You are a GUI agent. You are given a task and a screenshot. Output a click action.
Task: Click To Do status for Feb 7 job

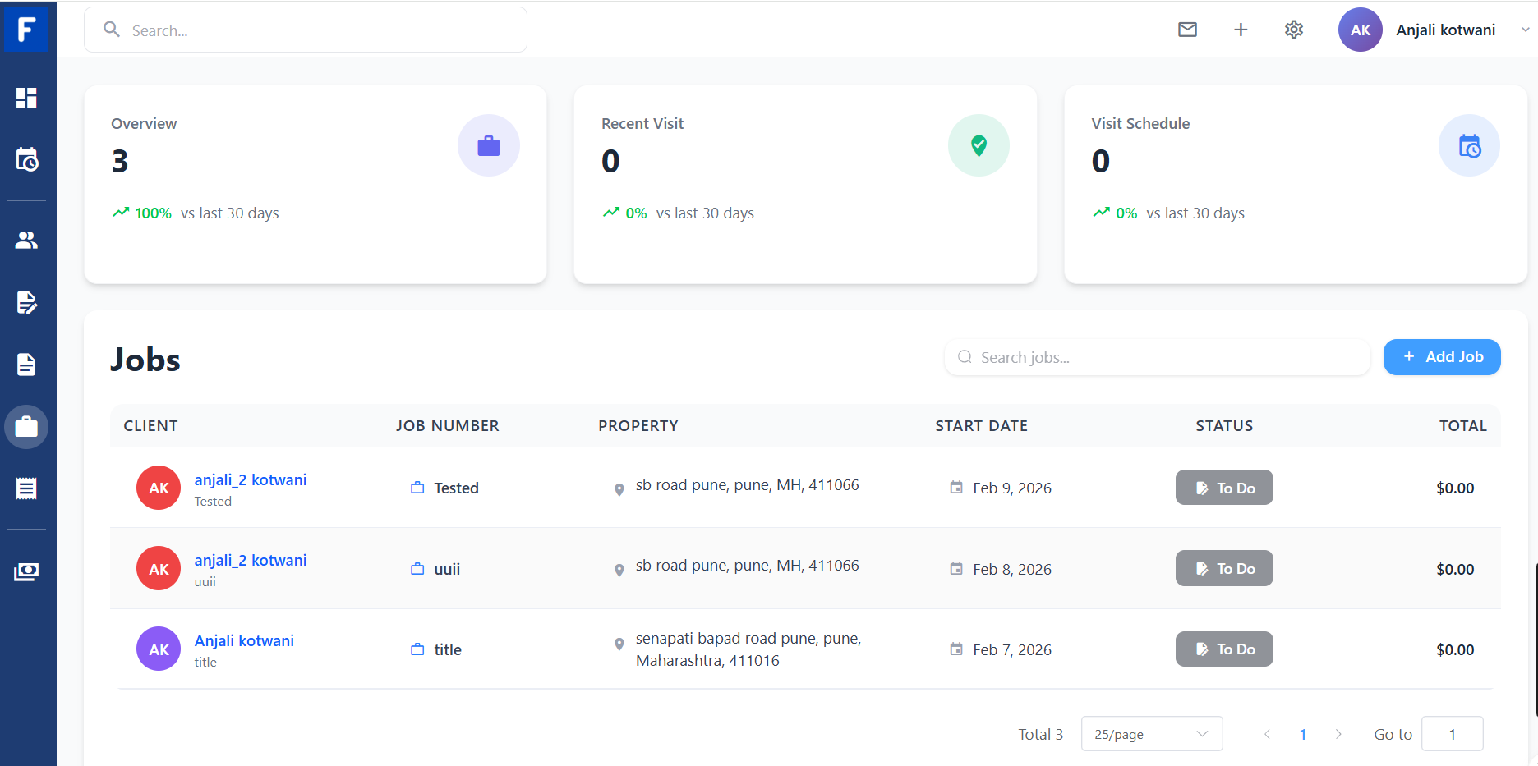coord(1224,649)
